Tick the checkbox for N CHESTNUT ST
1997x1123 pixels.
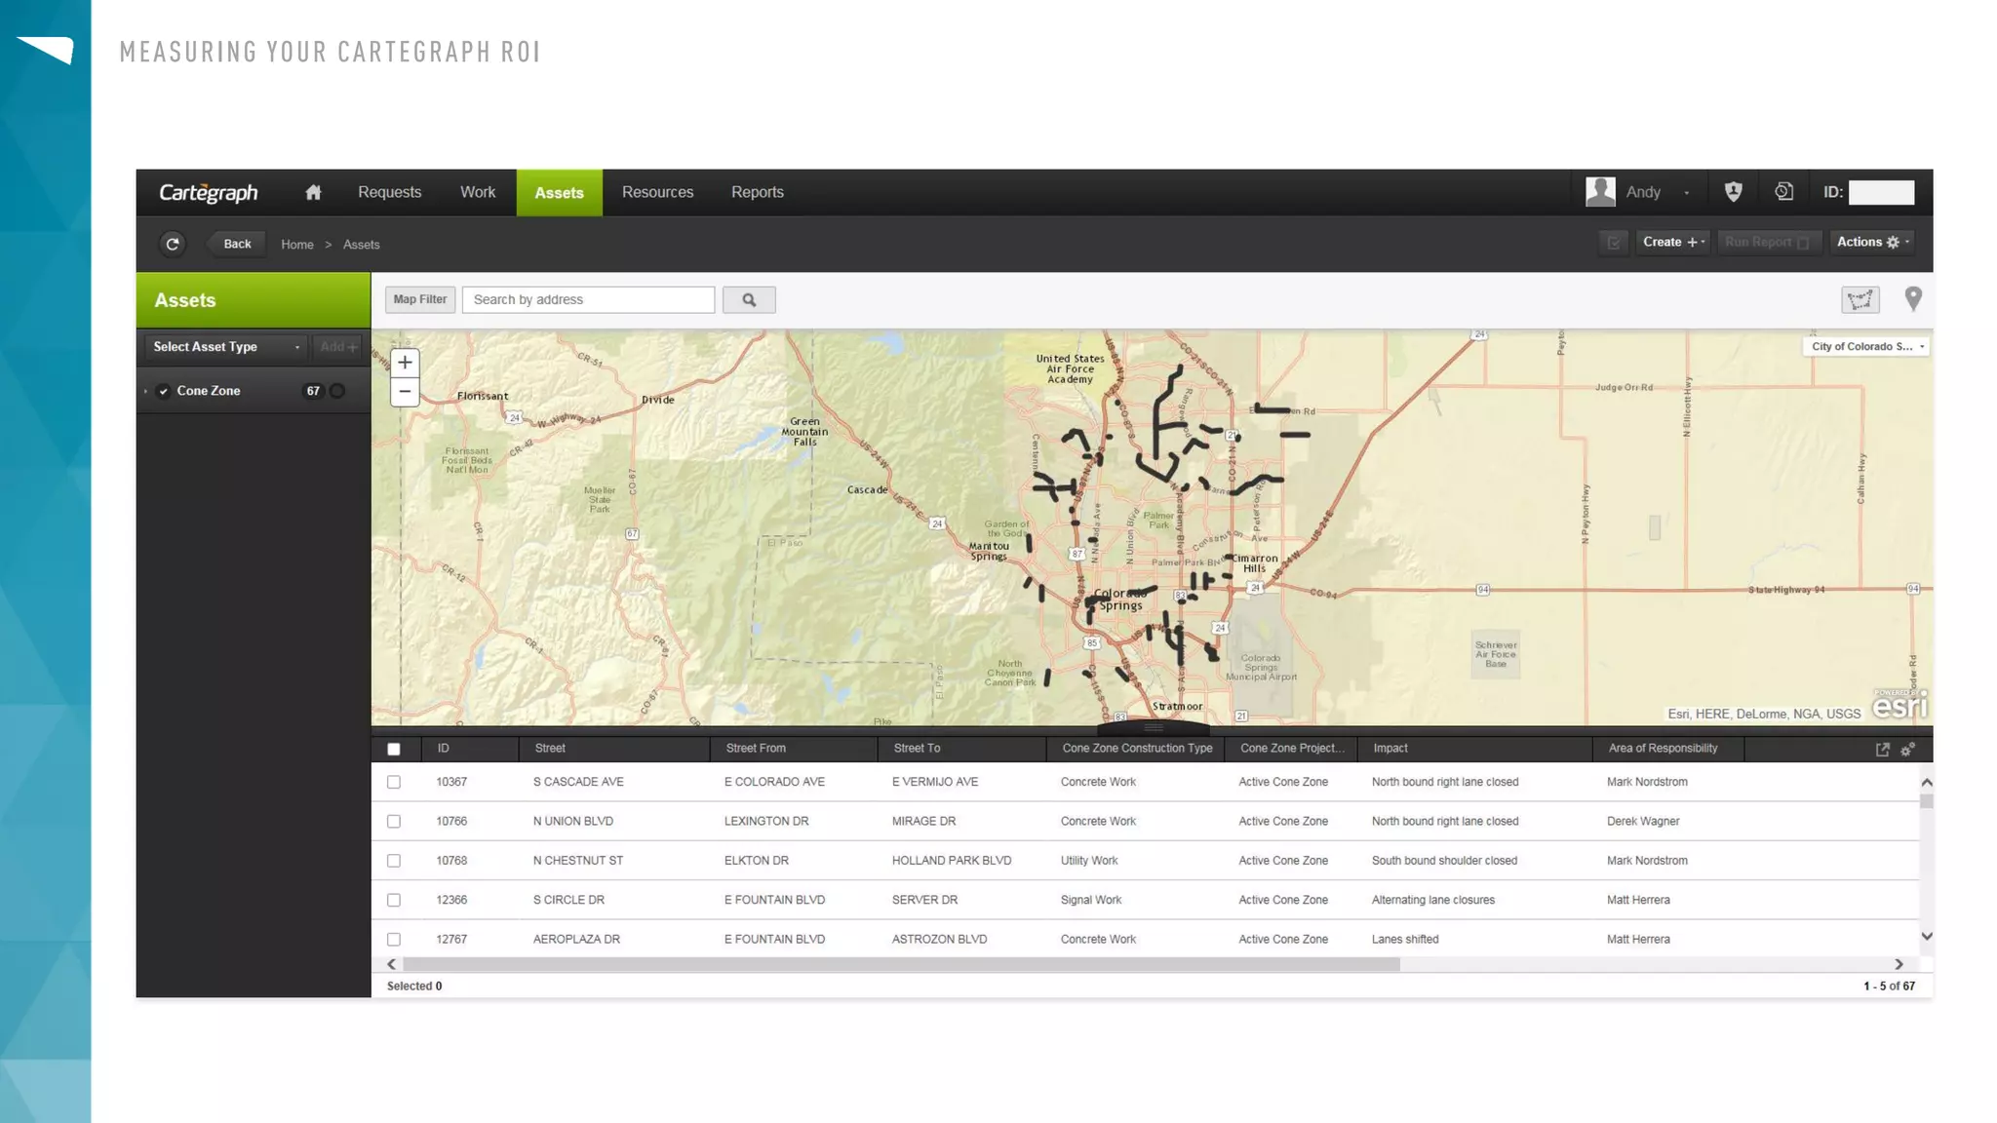point(394,861)
